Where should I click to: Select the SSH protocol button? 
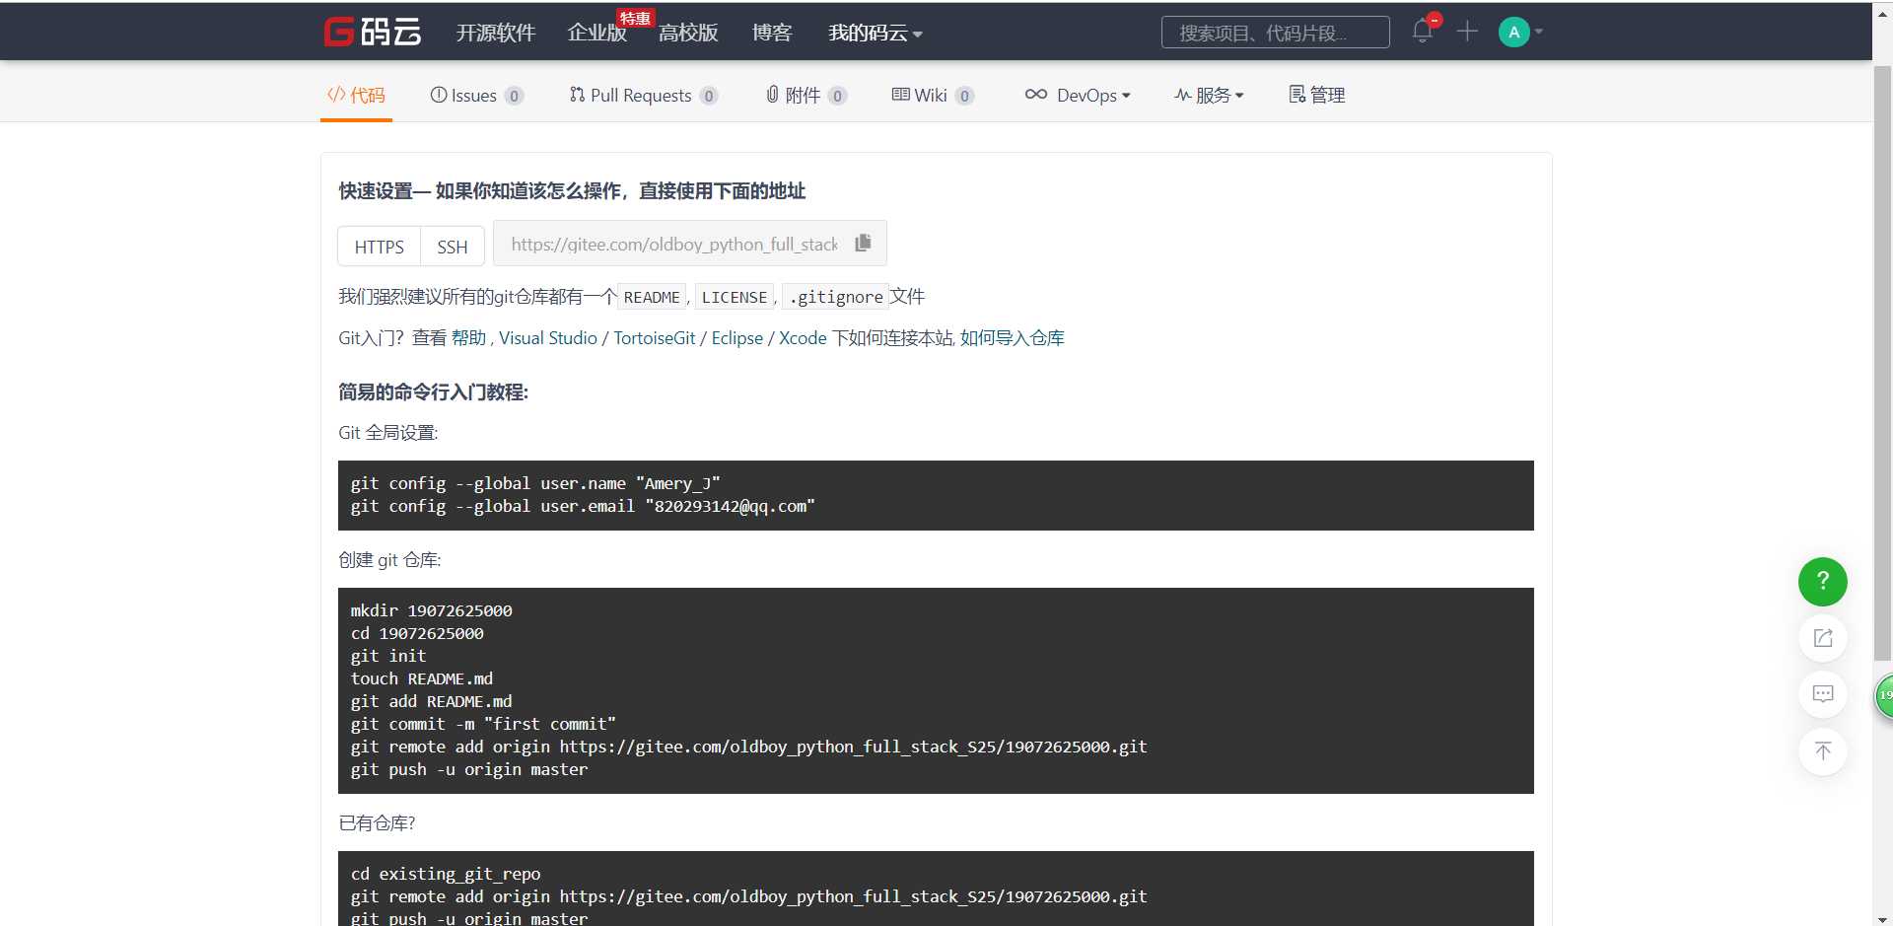click(x=453, y=247)
